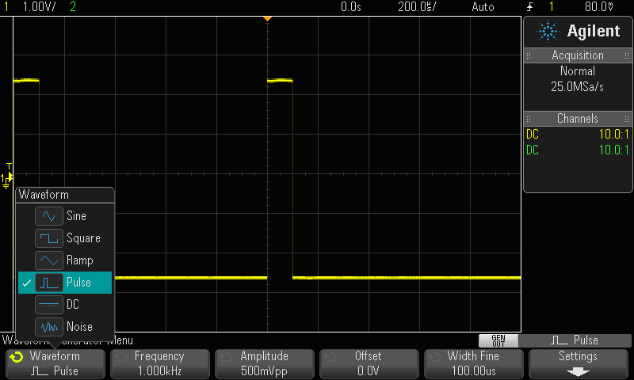The width and height of the screenshot is (634, 380).
Task: Click the Auto trigger mode label
Action: click(x=482, y=6)
